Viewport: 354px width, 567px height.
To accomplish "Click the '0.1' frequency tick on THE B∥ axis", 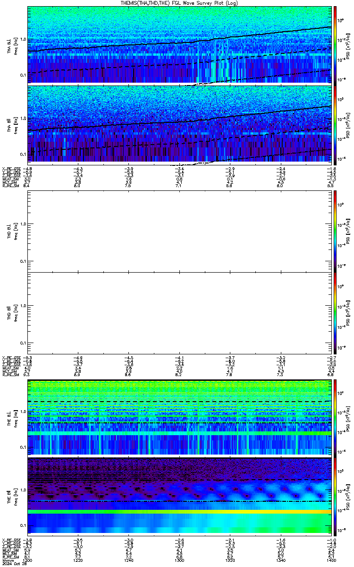I will pos(23,525).
